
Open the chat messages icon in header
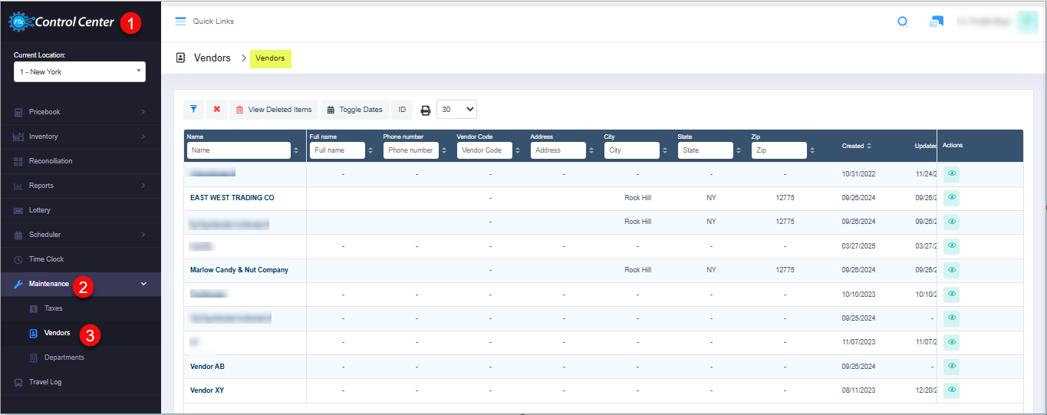tap(936, 21)
